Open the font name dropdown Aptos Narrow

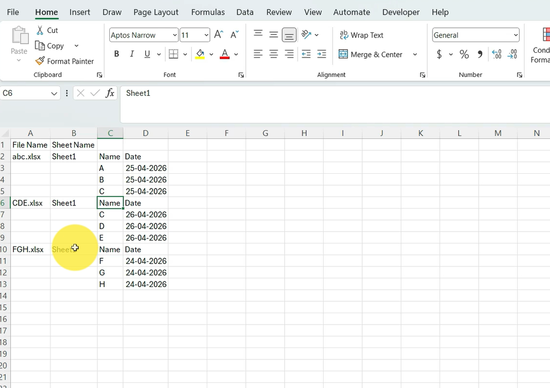tap(175, 35)
